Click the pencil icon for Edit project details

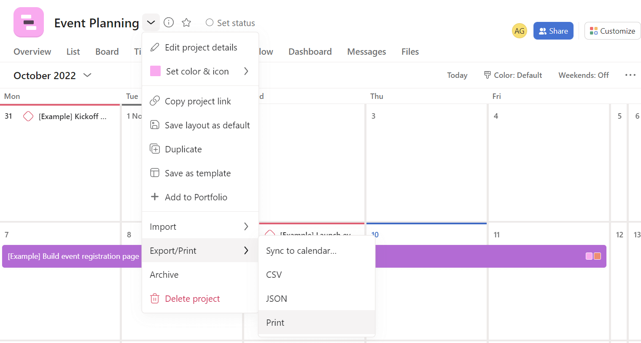point(155,47)
